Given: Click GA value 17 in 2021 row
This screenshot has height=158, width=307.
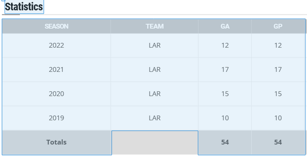Looking at the screenshot, I should (x=225, y=70).
